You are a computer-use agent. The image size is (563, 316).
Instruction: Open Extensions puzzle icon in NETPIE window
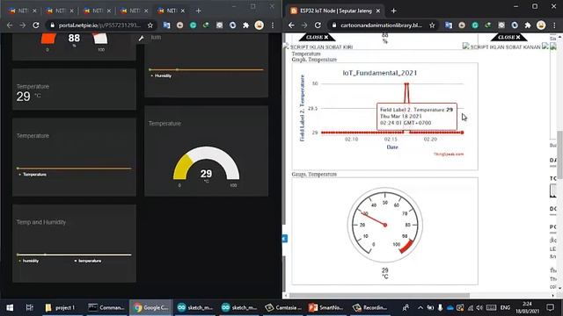tap(246, 25)
